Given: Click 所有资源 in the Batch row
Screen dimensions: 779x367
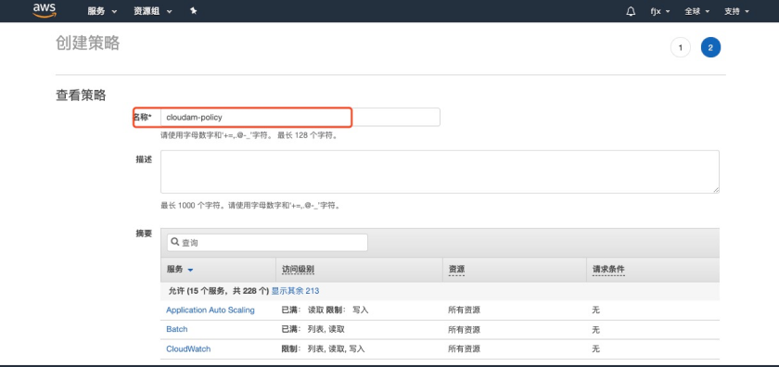Looking at the screenshot, I should click(464, 330).
